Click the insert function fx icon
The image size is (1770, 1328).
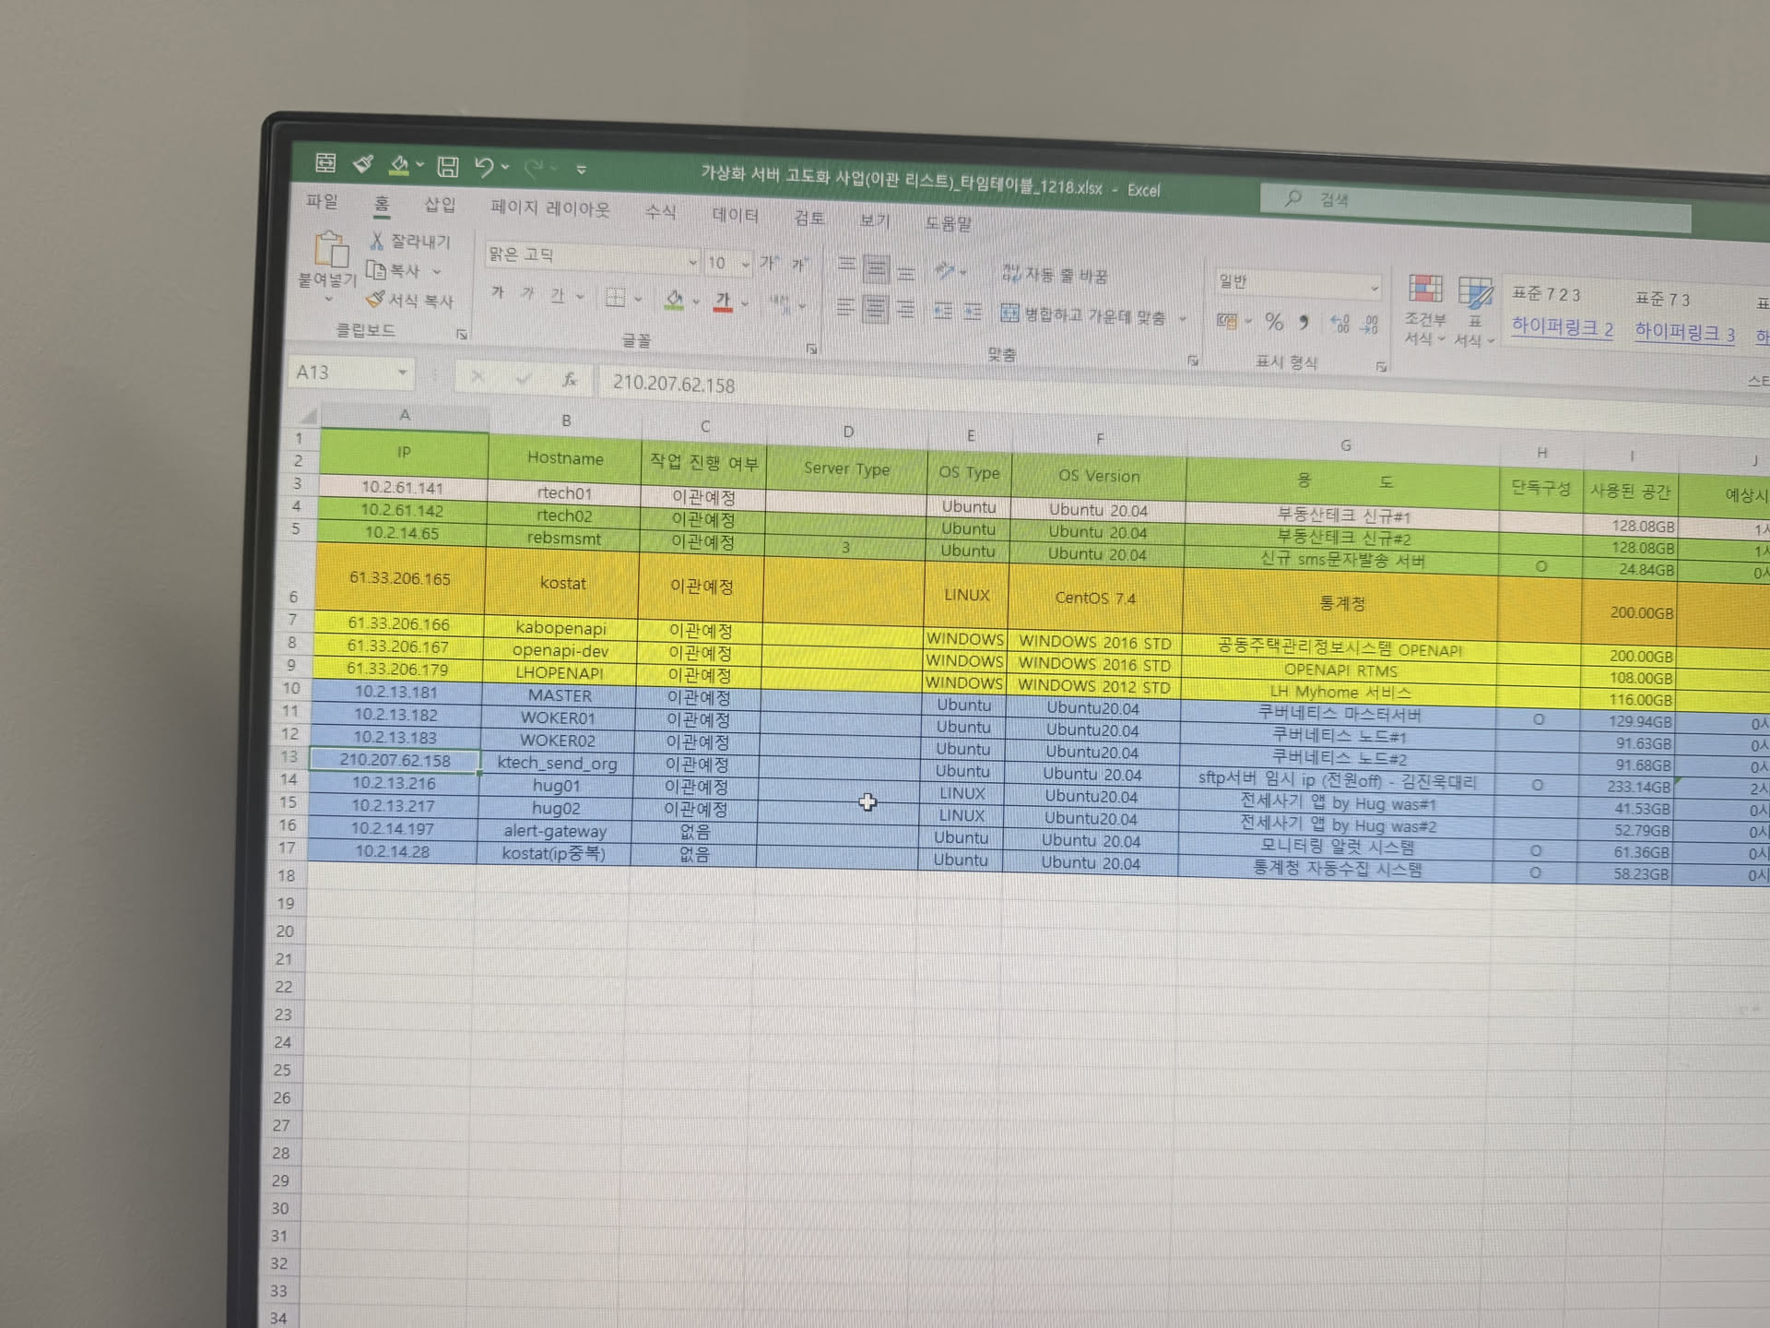click(570, 379)
